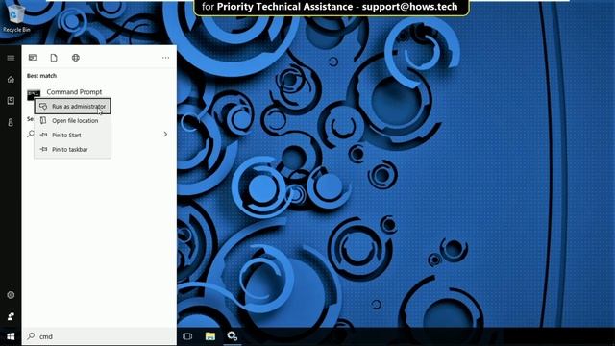Open the Home icon in the search sidebar
This screenshot has height=346, width=615.
click(x=11, y=79)
